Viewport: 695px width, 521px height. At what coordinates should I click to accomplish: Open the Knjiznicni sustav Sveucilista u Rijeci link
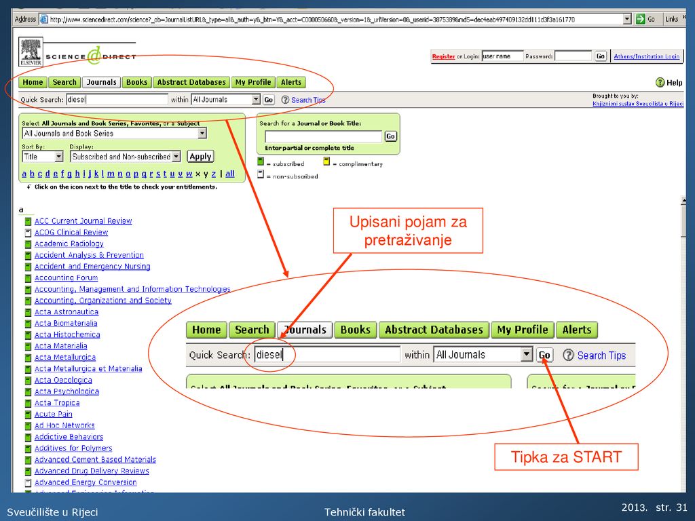[x=638, y=104]
